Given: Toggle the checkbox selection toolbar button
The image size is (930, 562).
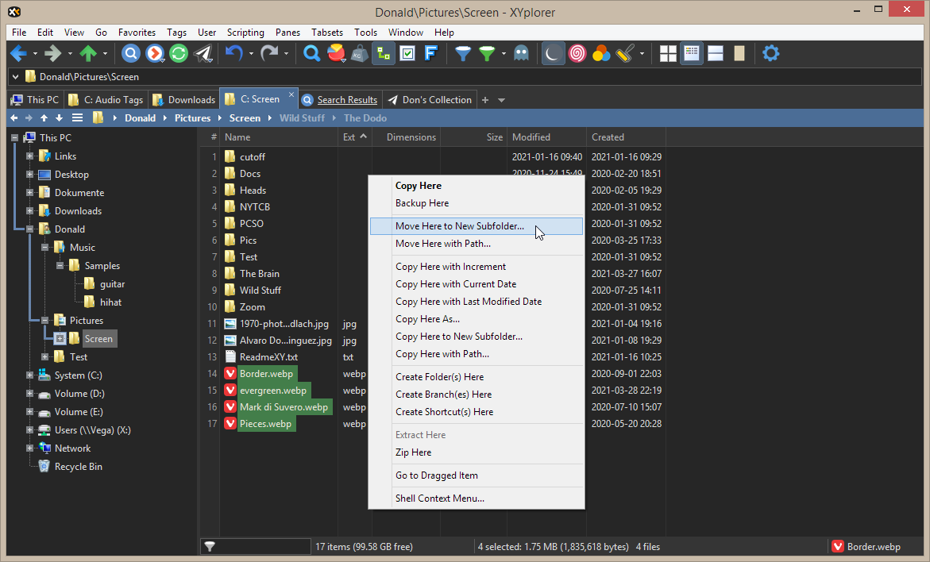Looking at the screenshot, I should tap(408, 53).
